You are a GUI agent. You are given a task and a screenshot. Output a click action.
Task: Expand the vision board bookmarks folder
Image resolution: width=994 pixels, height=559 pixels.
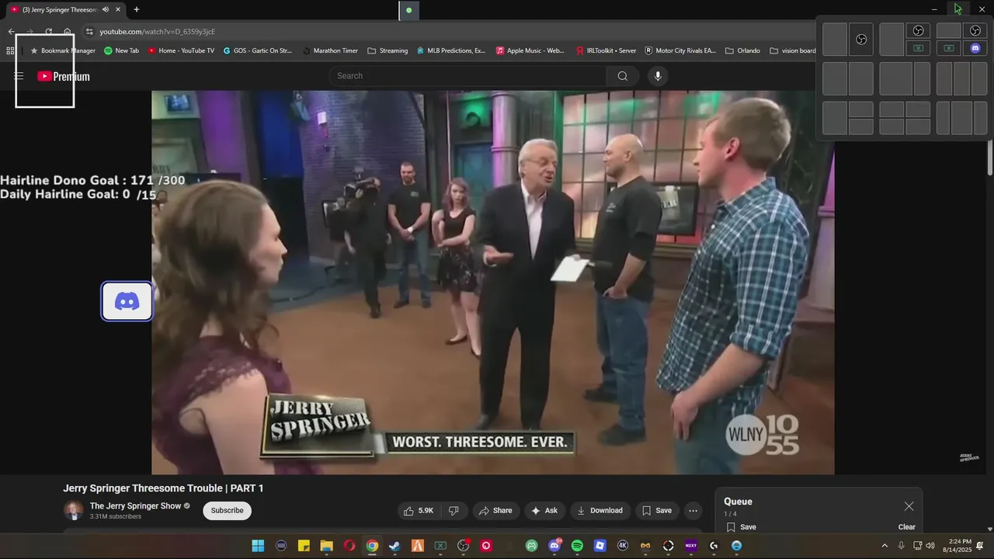coord(793,50)
